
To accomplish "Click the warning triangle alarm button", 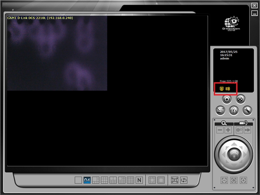I will [x=234, y=110].
